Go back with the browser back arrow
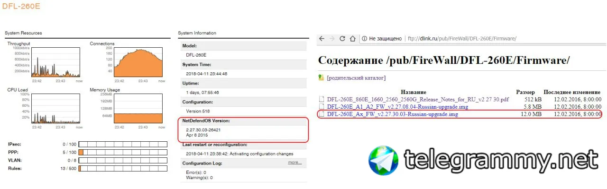Screen dimensions: 607x189 pos(322,39)
